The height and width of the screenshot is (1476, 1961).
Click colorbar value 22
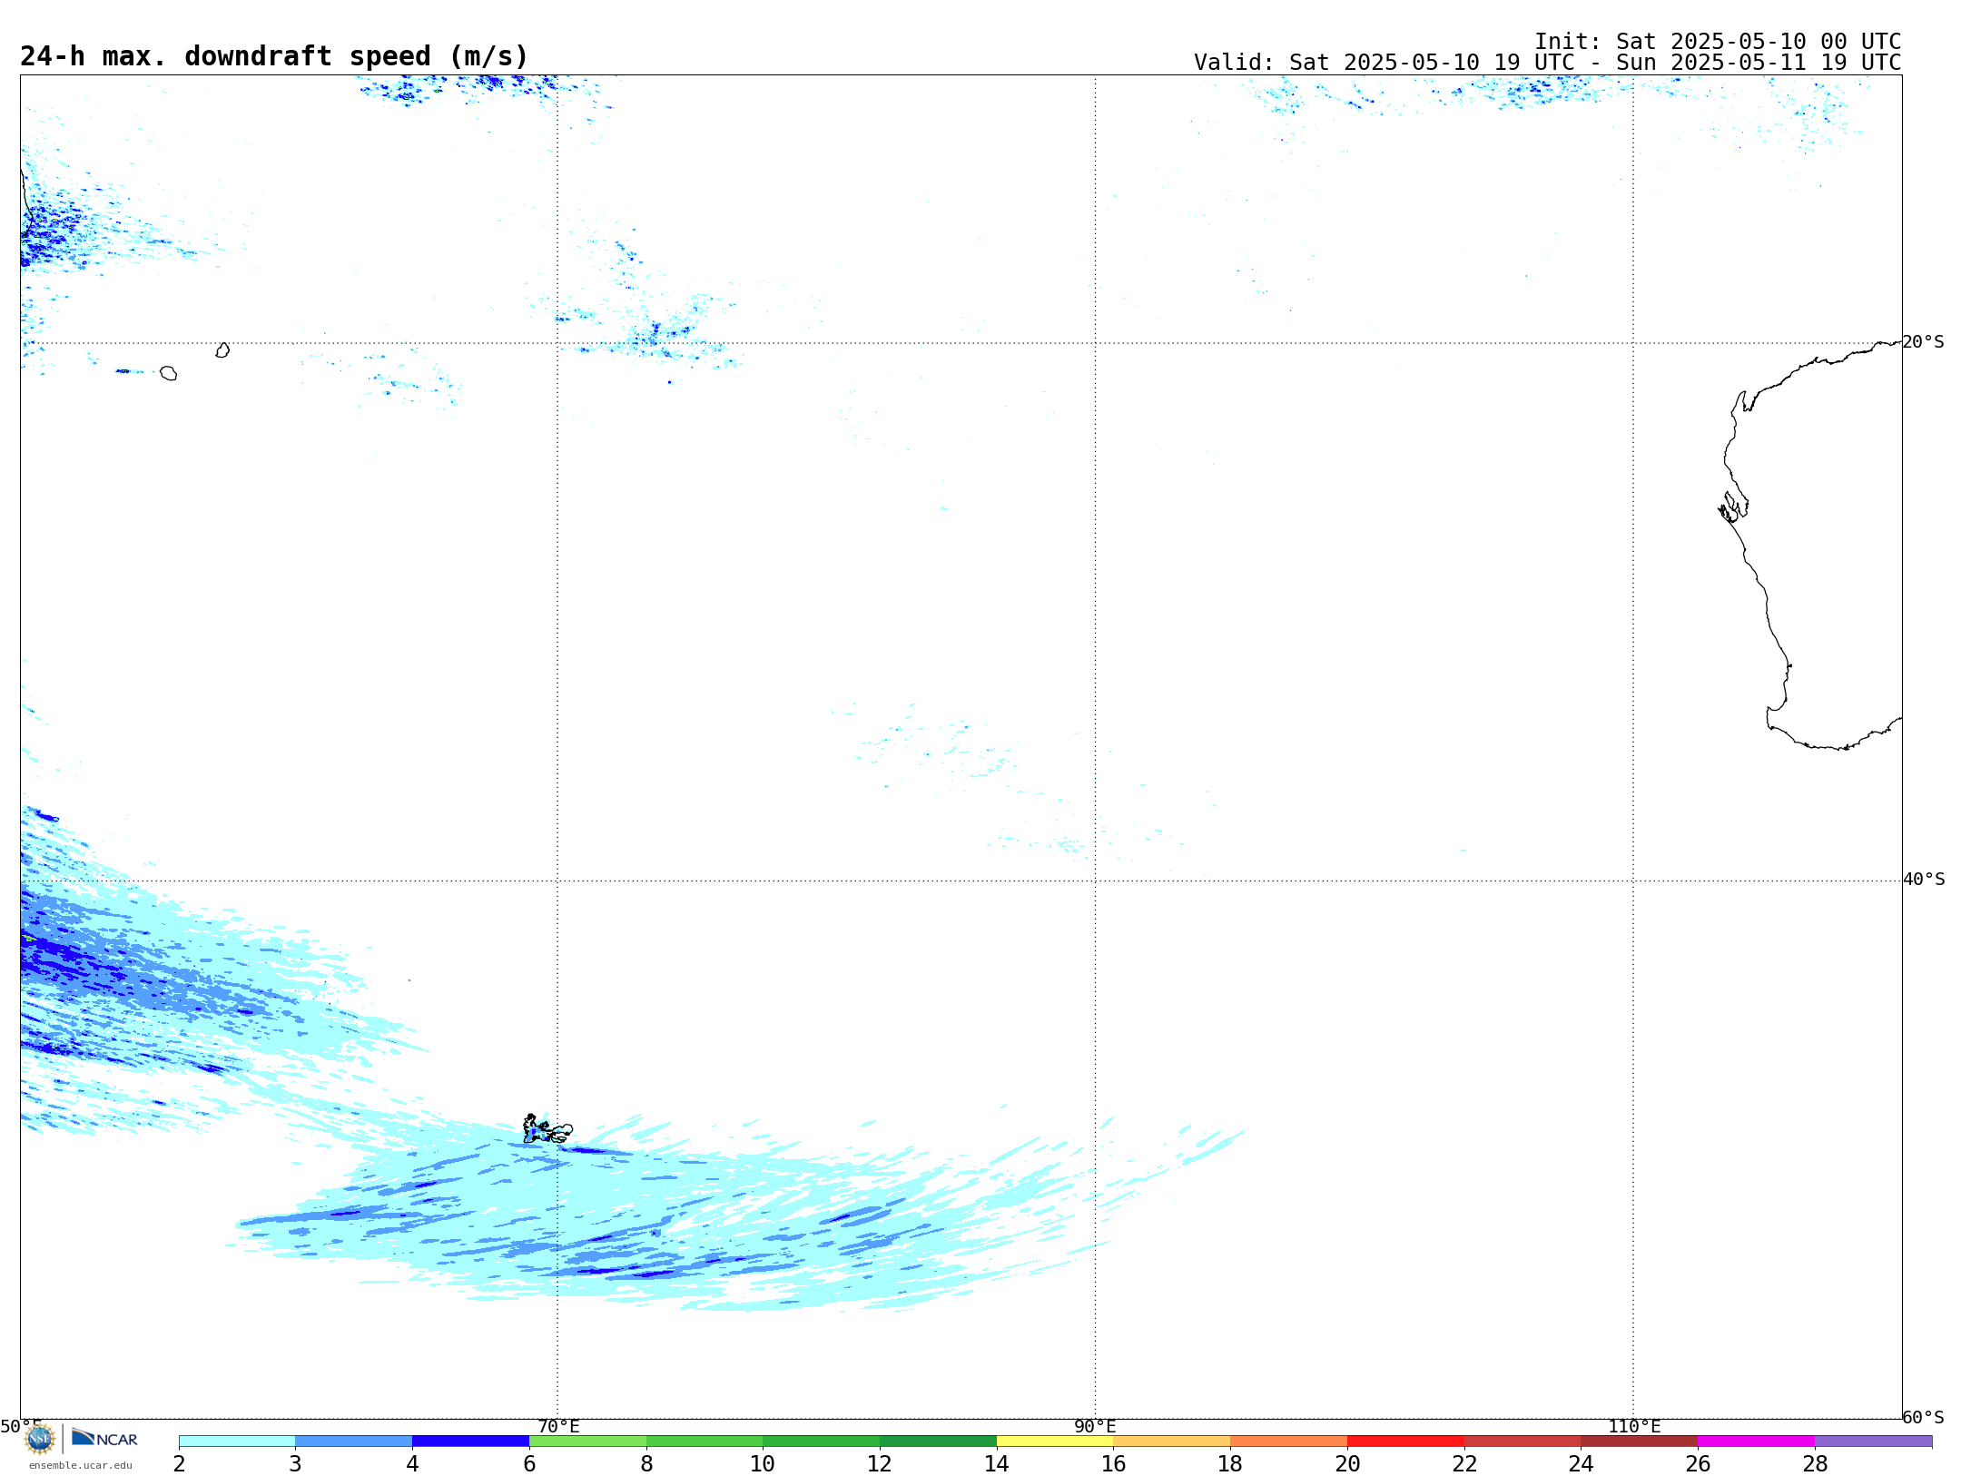(x=1464, y=1463)
